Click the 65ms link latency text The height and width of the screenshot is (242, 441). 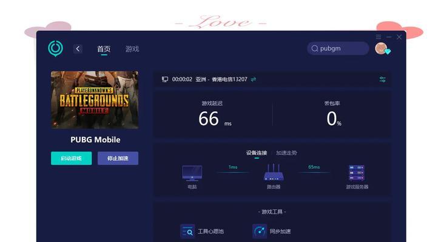click(x=314, y=167)
